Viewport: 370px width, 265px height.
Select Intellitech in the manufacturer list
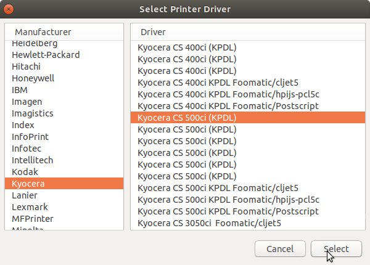[x=64, y=160]
